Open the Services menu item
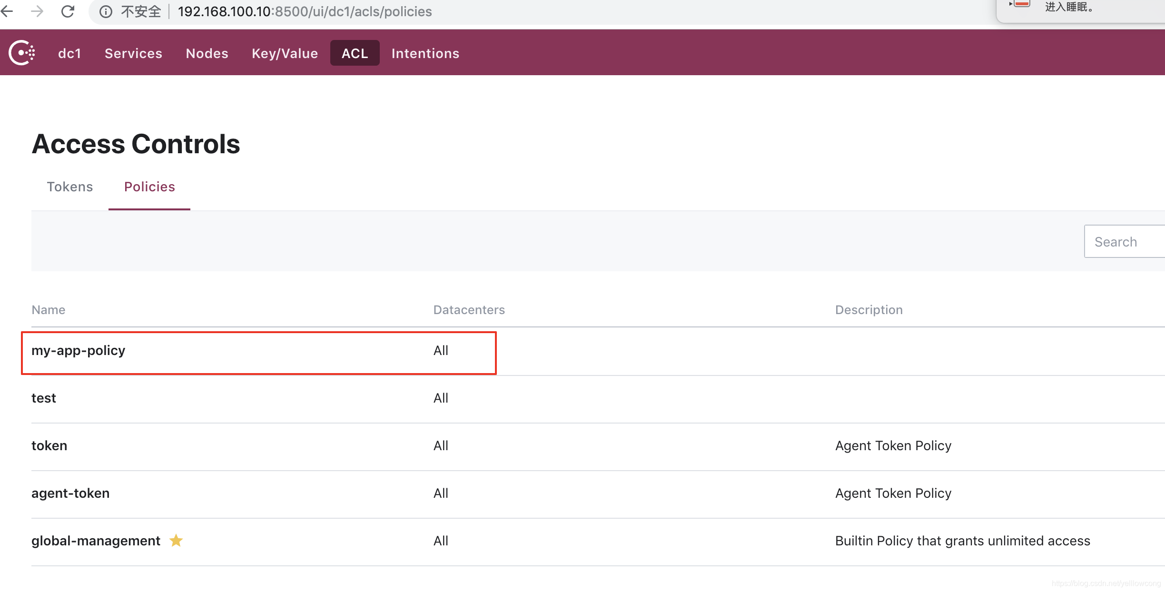 tap(133, 53)
